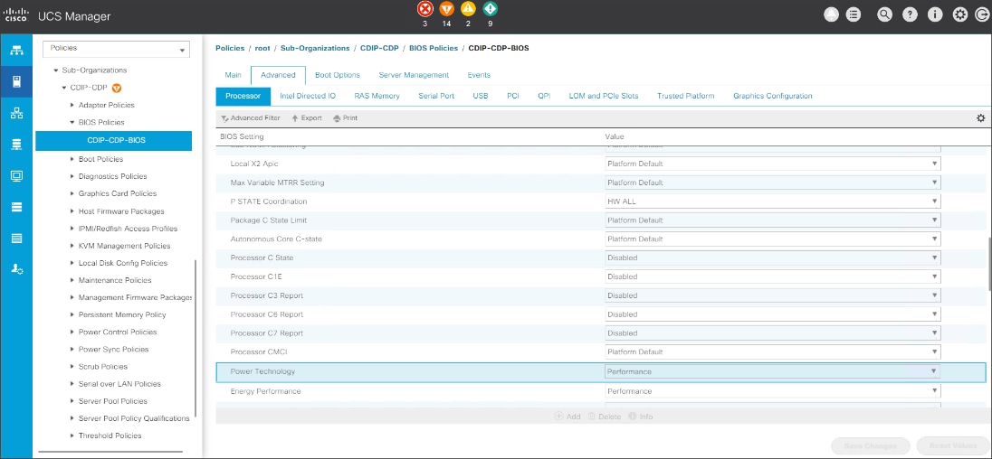
Task: Open the pending activities list icon in header
Action: (x=854, y=15)
